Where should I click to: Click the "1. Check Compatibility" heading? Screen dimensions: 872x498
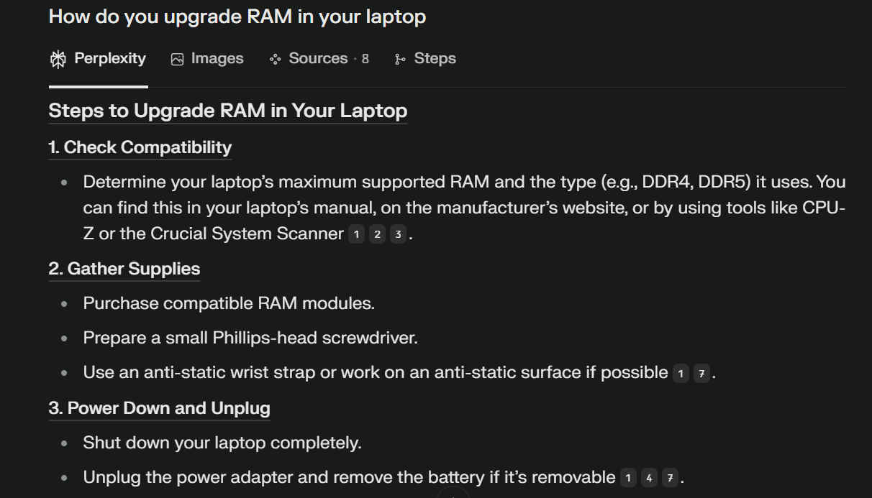point(140,147)
